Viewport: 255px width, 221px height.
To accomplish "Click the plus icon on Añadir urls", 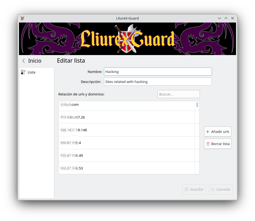I will (x=208, y=132).
